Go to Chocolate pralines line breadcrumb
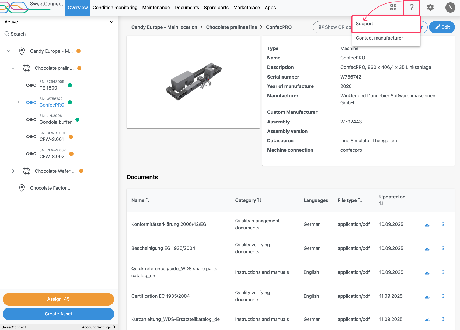 [x=232, y=27]
